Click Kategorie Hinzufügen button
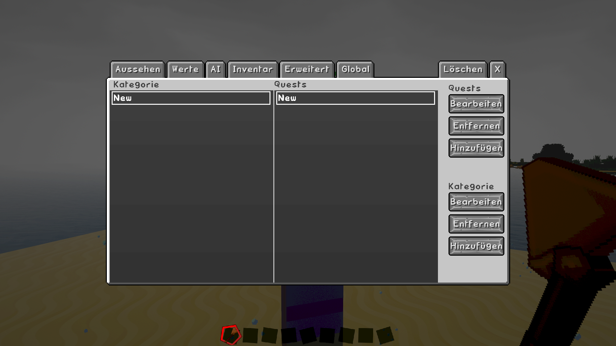Viewport: 616px width, 346px height. click(476, 246)
